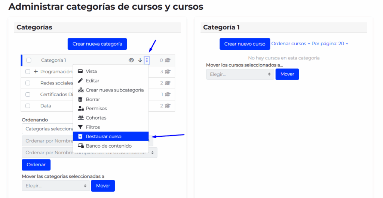Open the Por página: 20 dropdown
The width and height of the screenshot is (383, 198).
point(330,44)
